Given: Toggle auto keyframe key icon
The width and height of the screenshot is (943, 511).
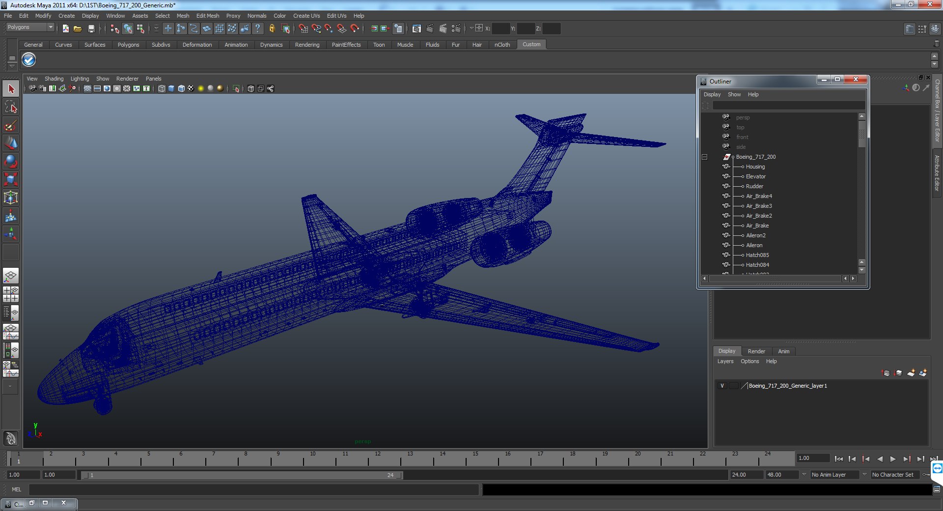Looking at the screenshot, I should point(926,475).
